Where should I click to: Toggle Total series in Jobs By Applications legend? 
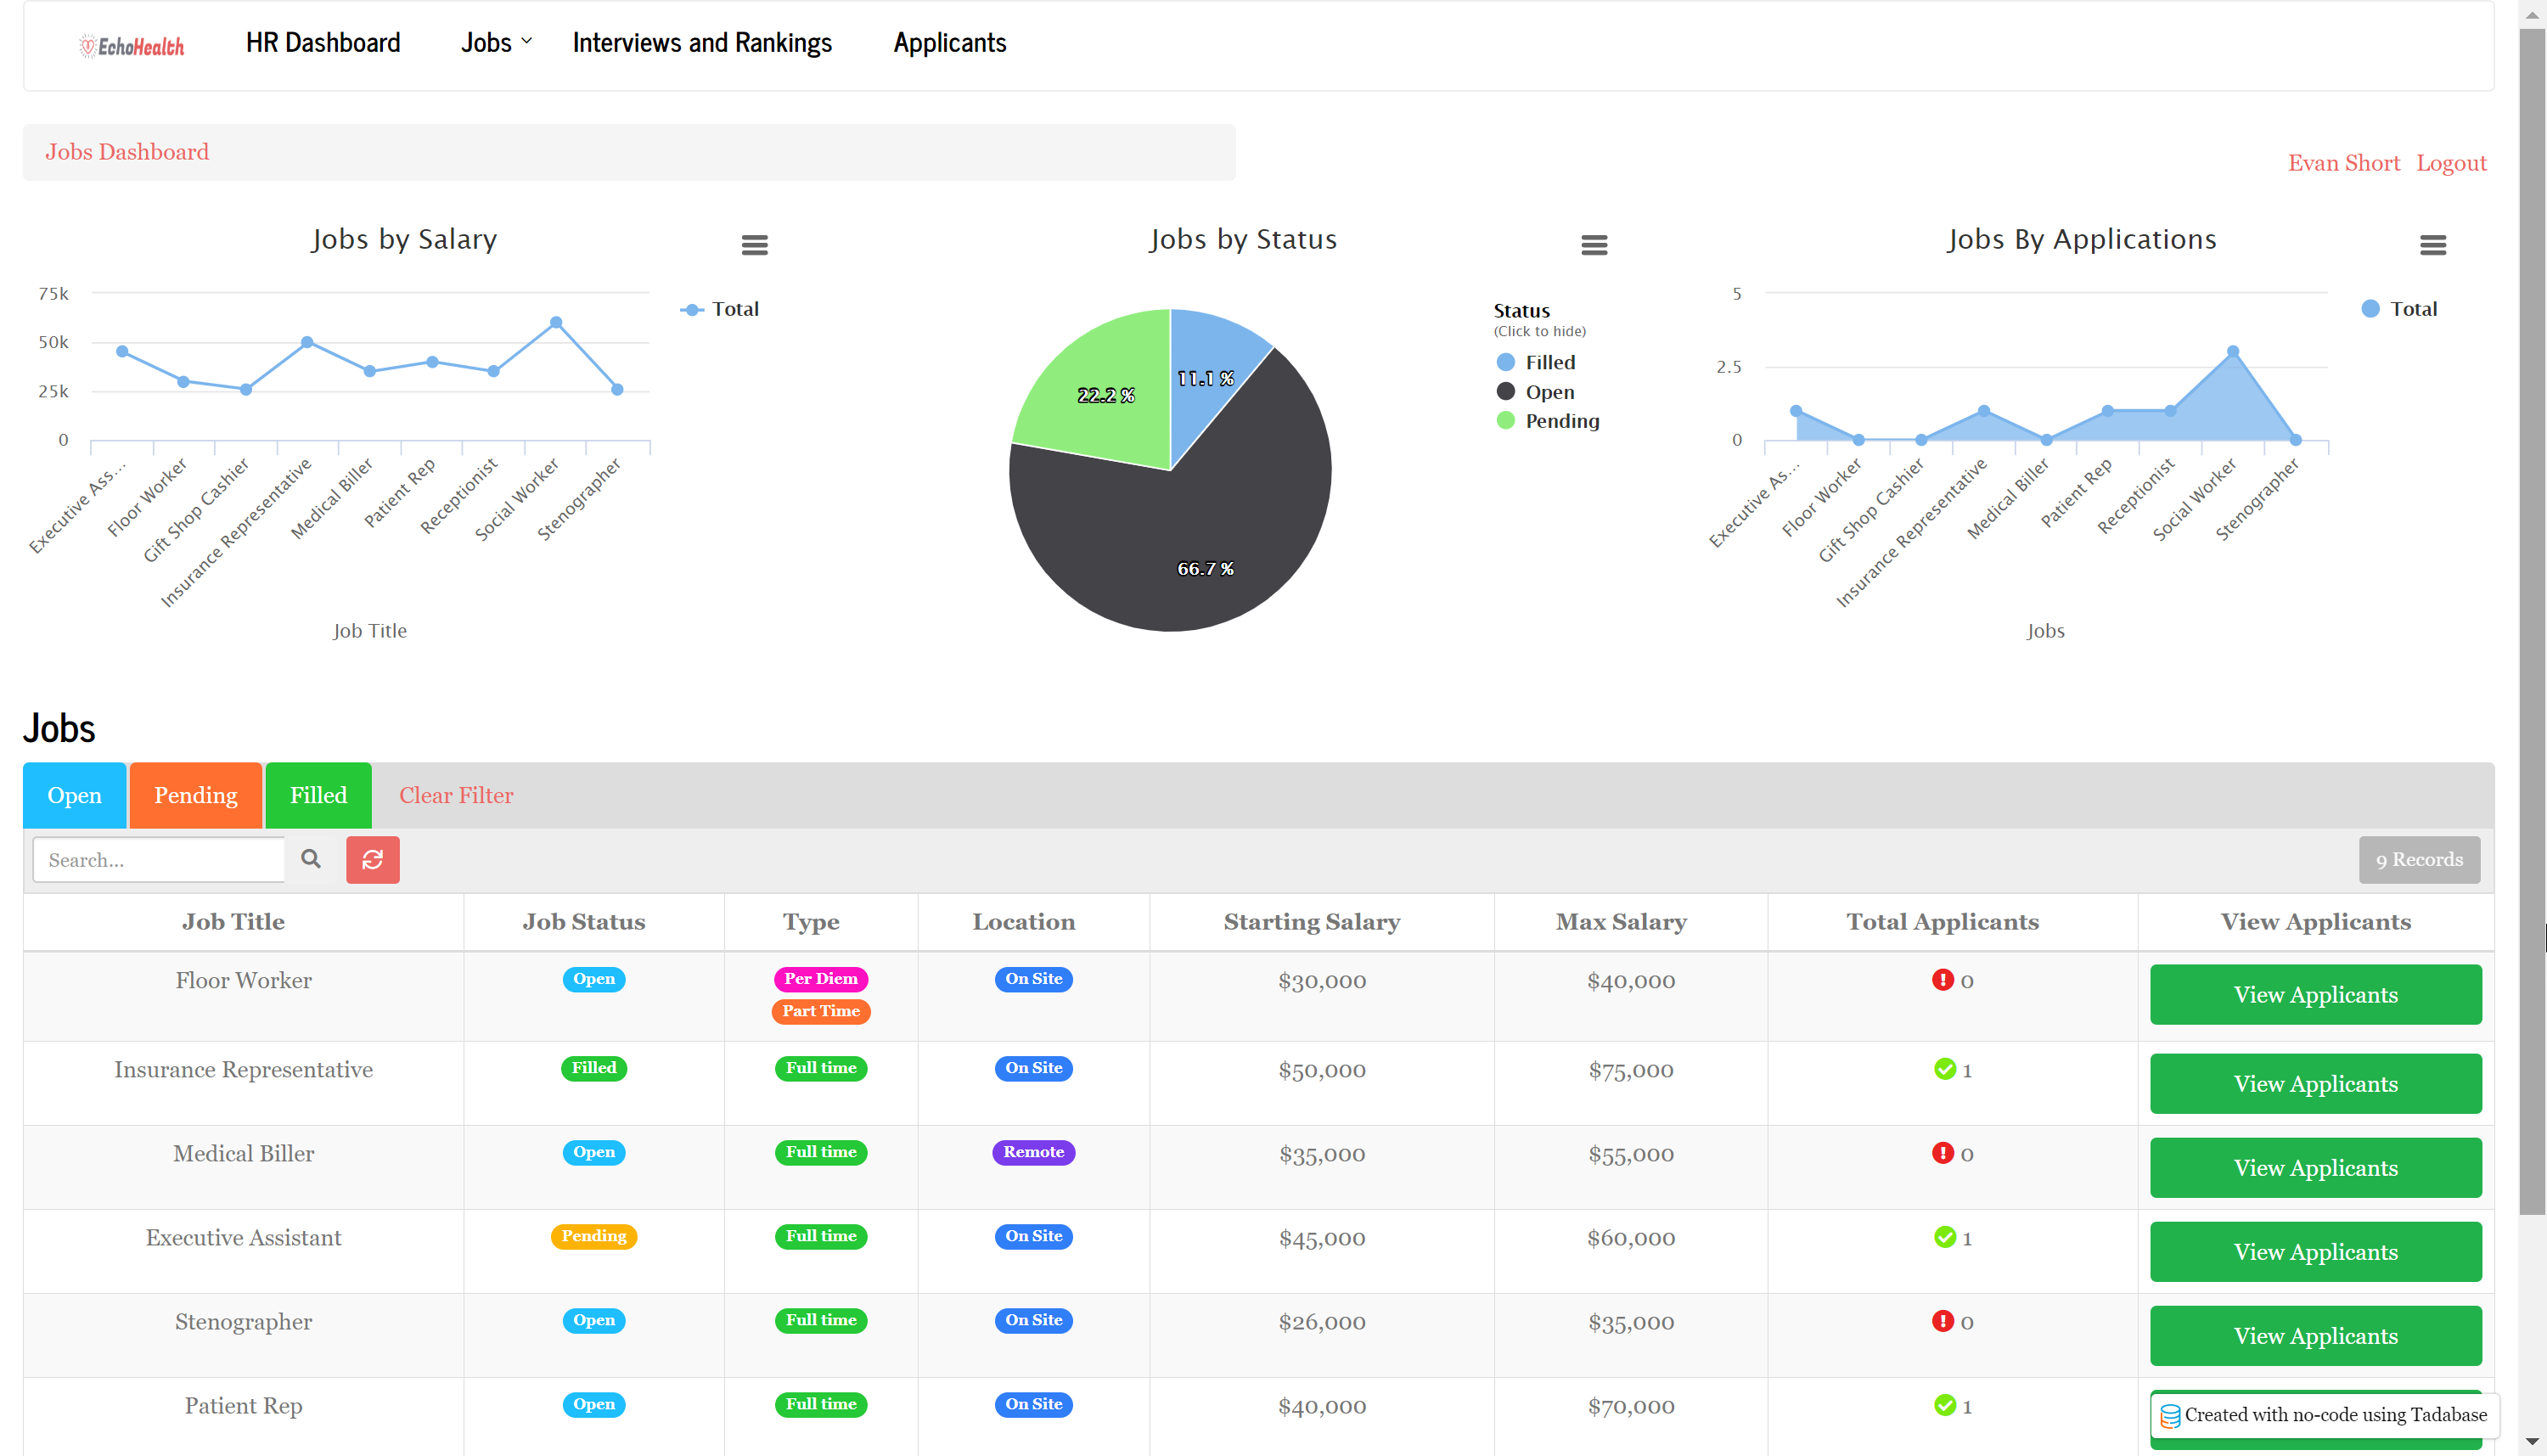coord(2399,309)
